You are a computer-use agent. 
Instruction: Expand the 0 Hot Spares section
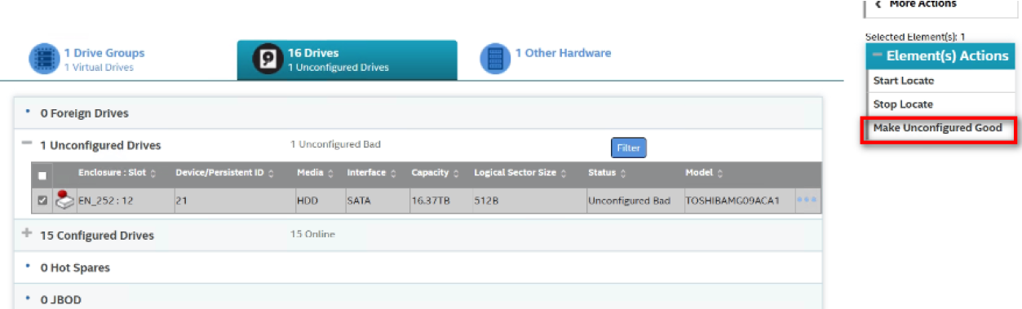pyautogui.click(x=27, y=266)
